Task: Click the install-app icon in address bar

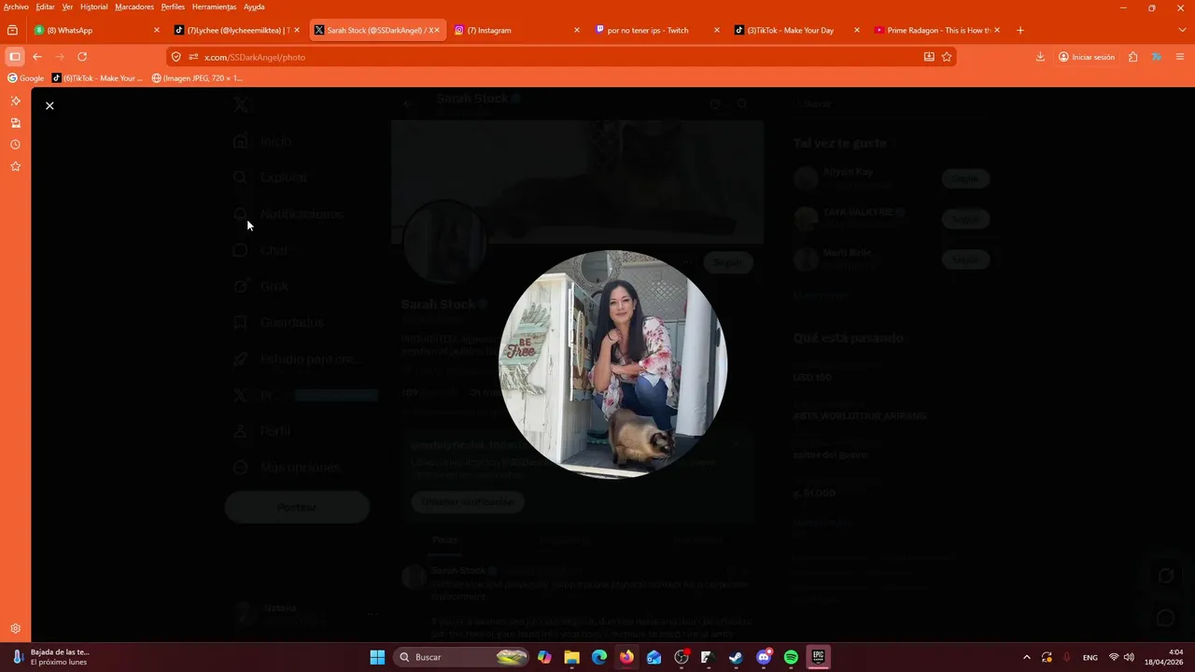Action: pyautogui.click(x=929, y=57)
